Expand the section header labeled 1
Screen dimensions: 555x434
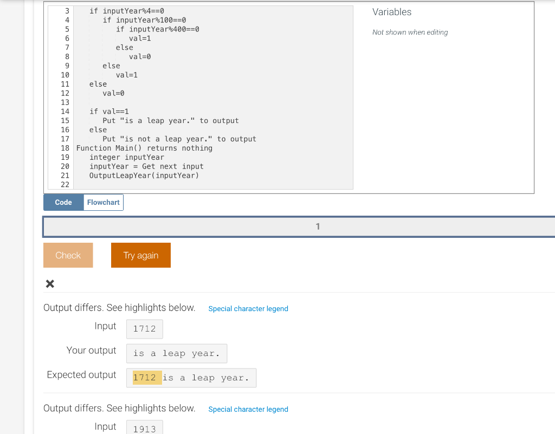(318, 226)
